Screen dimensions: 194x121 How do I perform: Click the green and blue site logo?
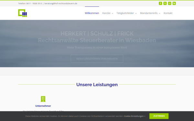pyautogui.click(x=23, y=13)
